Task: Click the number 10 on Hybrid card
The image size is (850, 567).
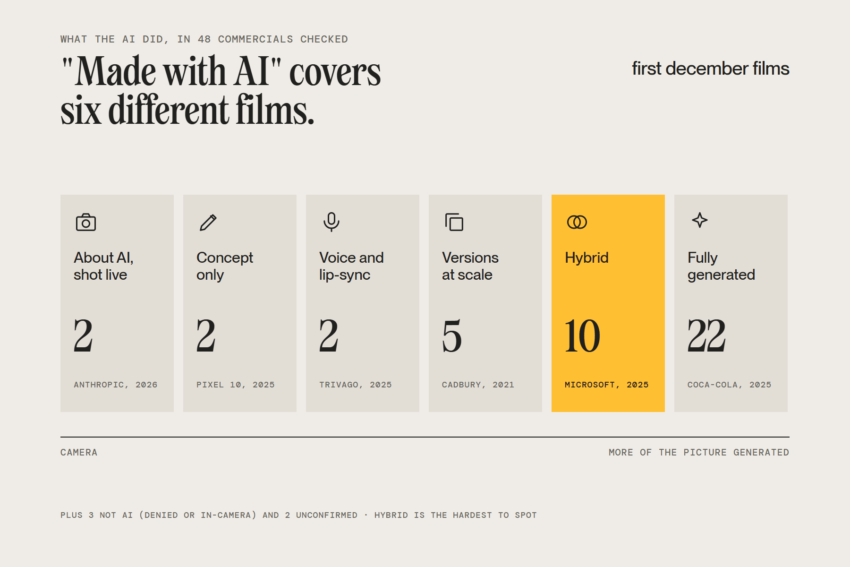Action: pos(583,335)
